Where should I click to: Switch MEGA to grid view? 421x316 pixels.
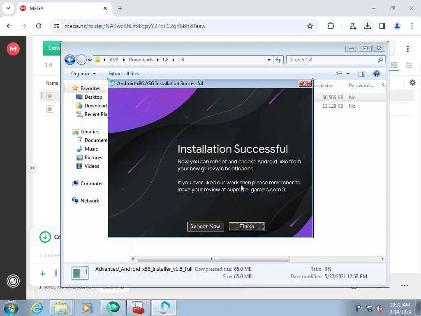409,65
